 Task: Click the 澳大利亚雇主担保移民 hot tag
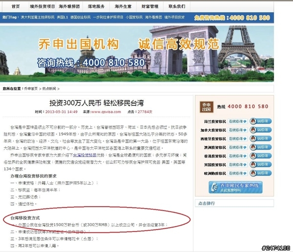38,18
